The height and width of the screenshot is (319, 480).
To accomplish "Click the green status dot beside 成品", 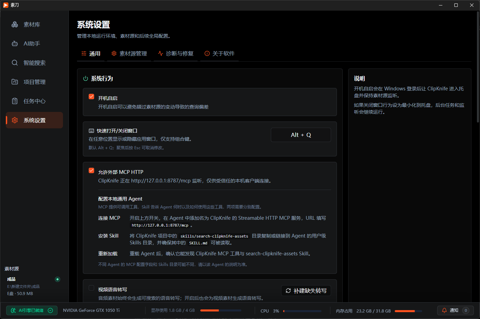I will coord(58,279).
